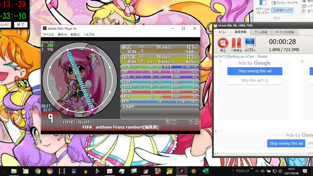Open the [HOWTO]Setting up oCam - Sound link

(240, 56)
